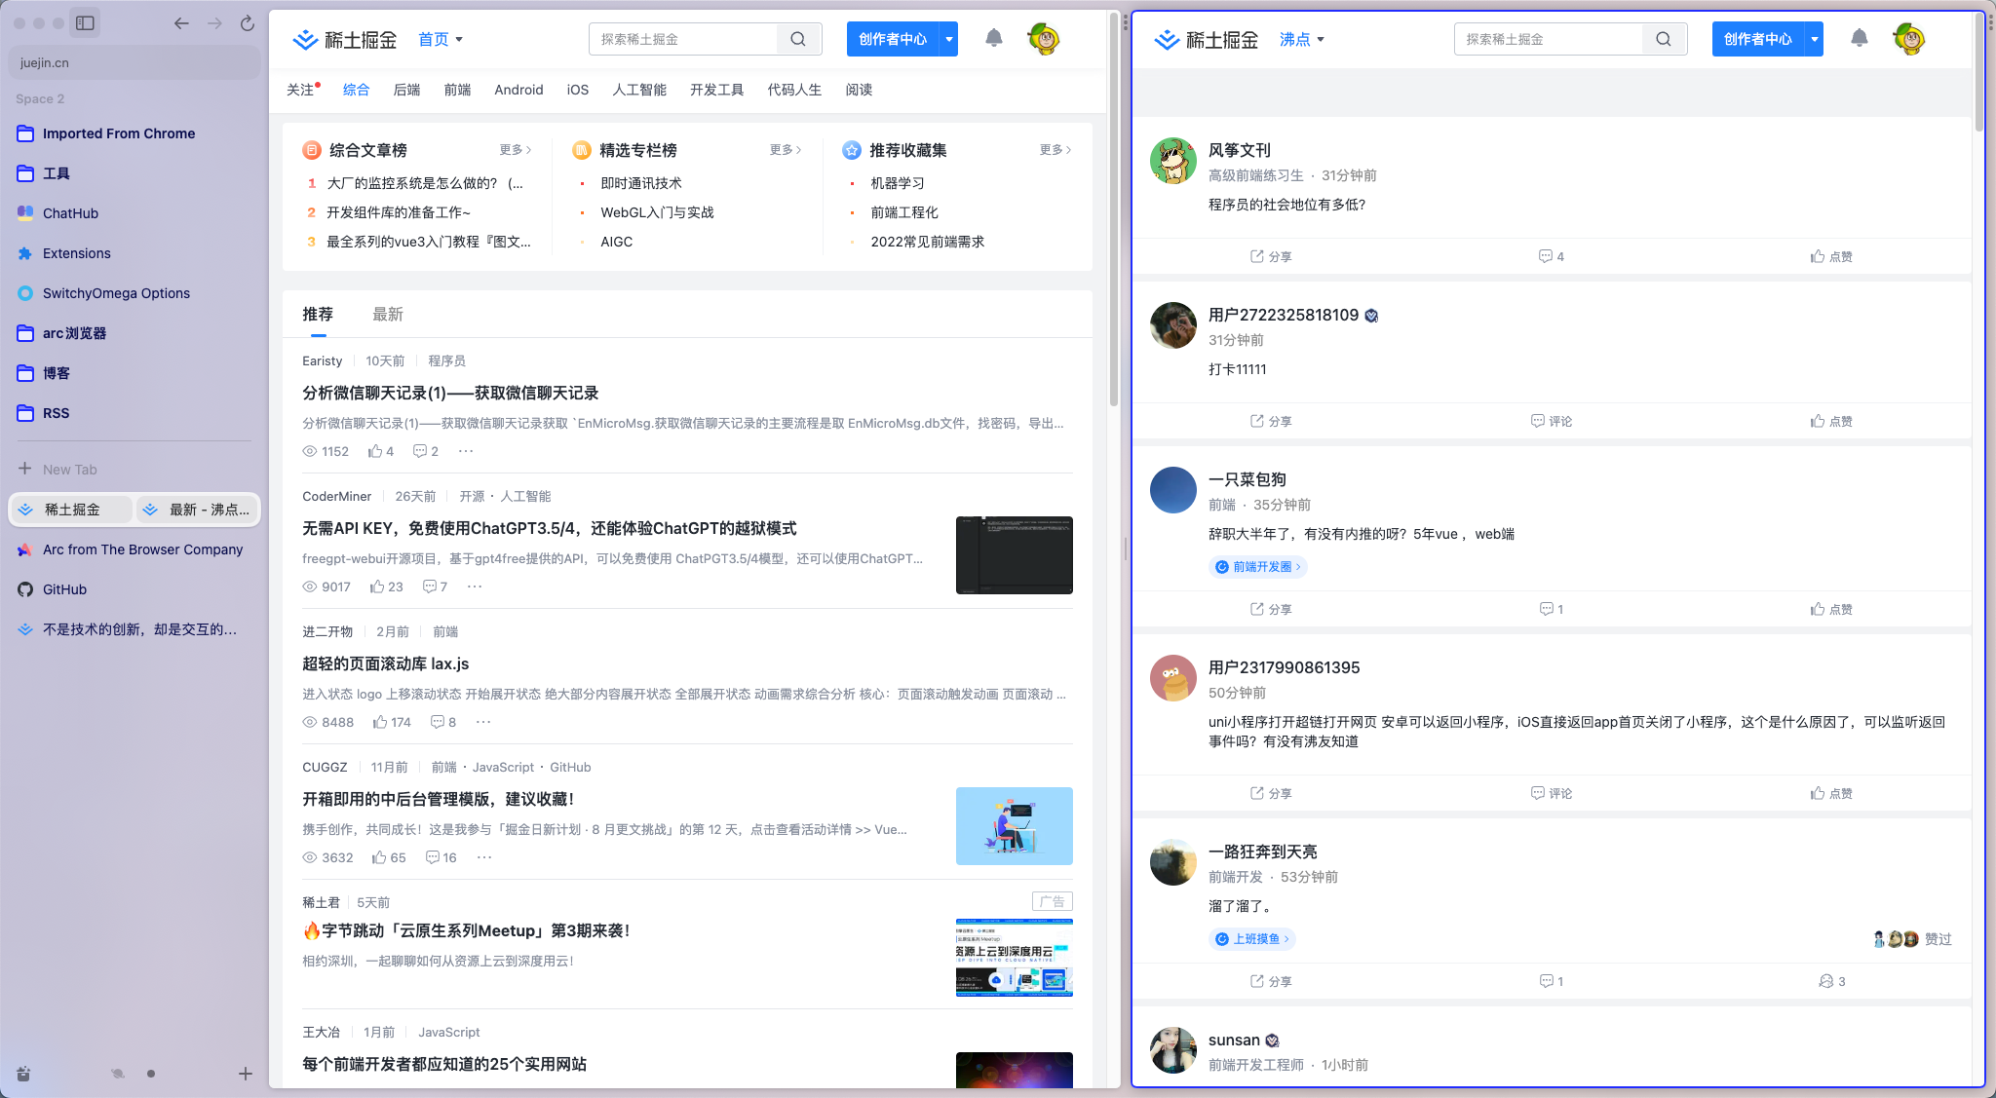Open 创作者中心 dropdown arrow in left pane

tap(949, 39)
